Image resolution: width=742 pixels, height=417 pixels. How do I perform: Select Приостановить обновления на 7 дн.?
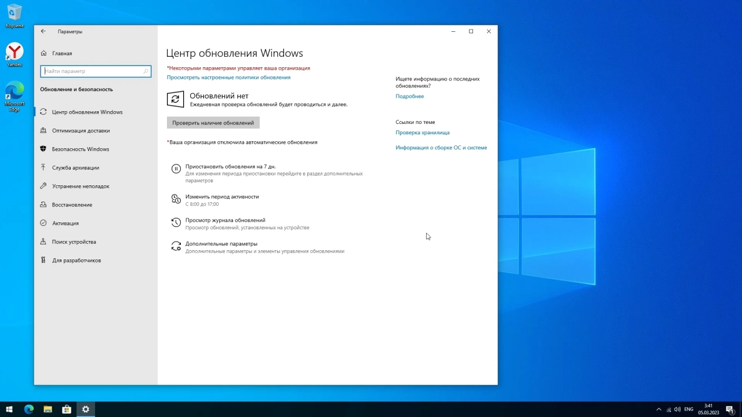[230, 166]
